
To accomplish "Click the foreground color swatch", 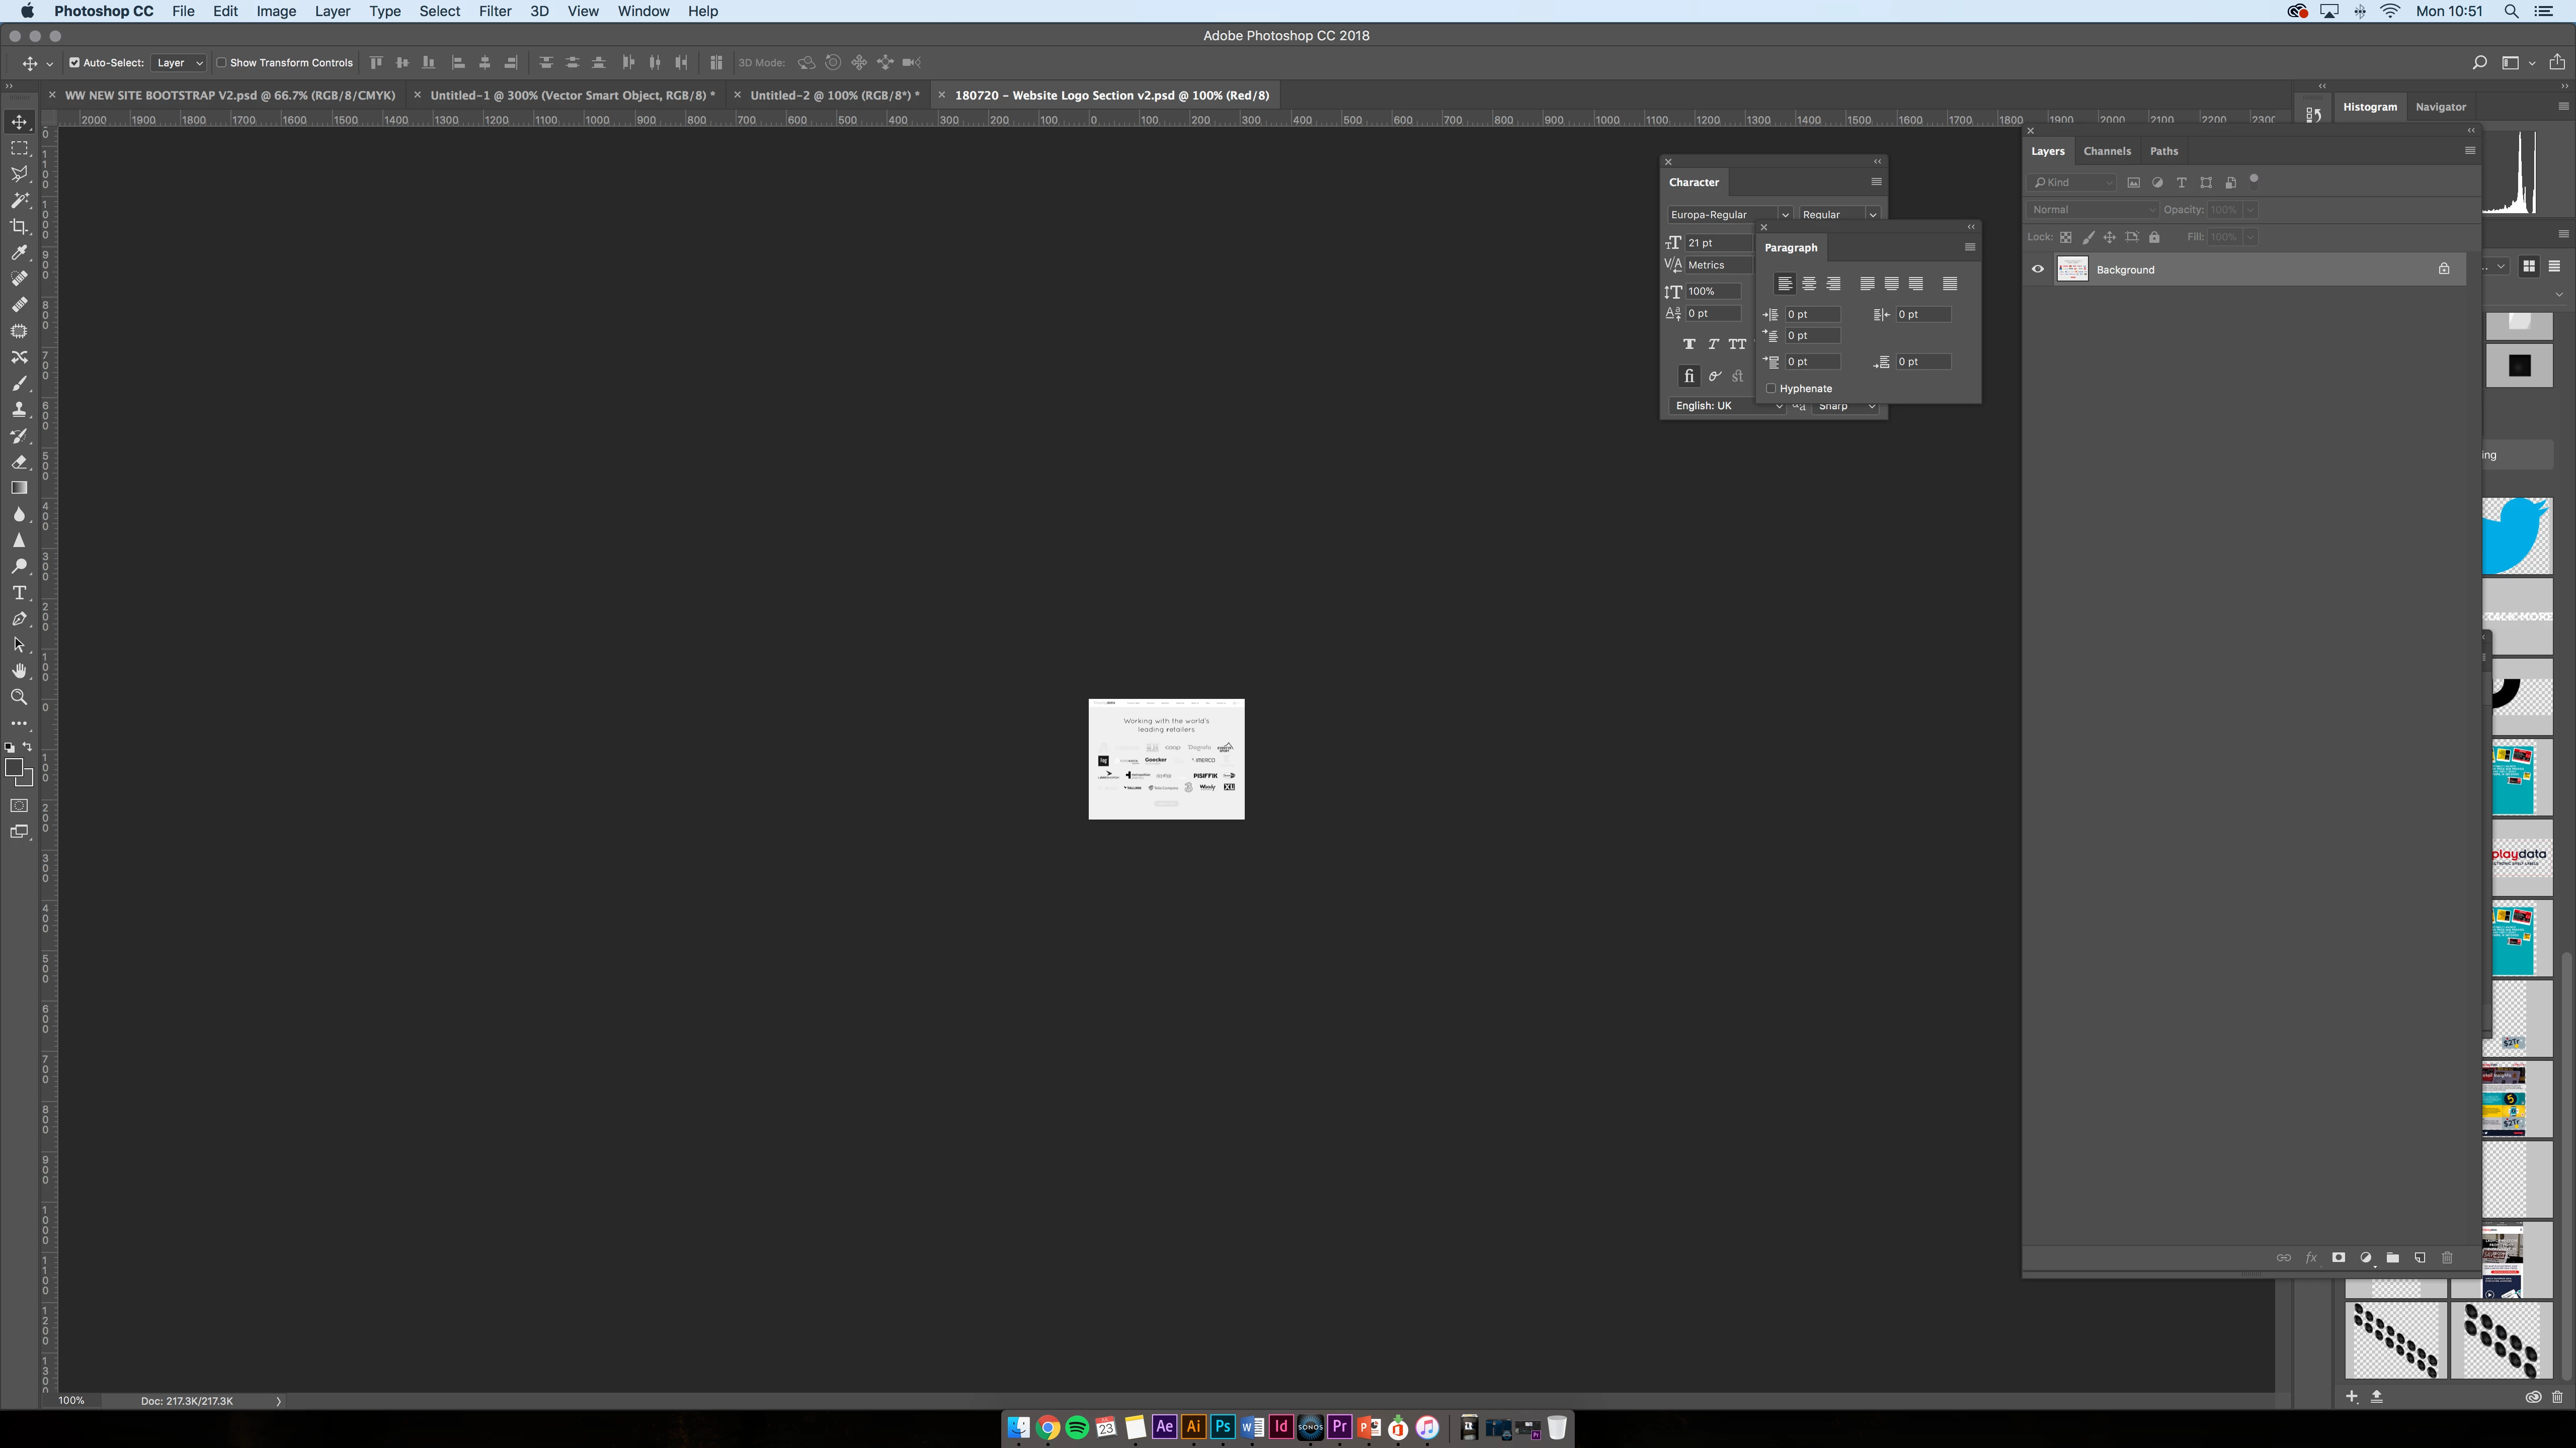I will pyautogui.click(x=14, y=767).
